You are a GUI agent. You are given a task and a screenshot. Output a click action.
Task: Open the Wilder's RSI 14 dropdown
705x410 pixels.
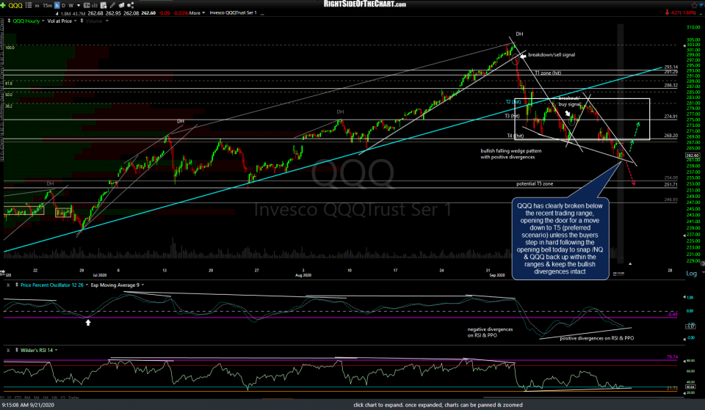57,351
